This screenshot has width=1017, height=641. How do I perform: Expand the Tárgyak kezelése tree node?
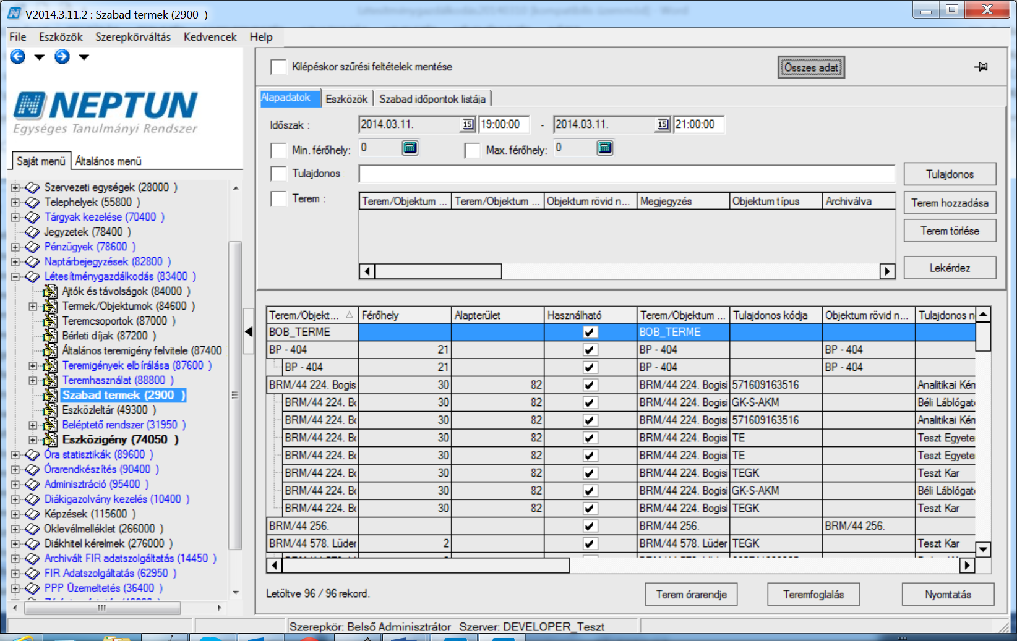point(15,217)
